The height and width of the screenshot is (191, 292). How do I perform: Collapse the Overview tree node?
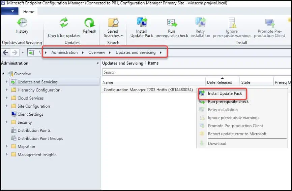[3, 74]
